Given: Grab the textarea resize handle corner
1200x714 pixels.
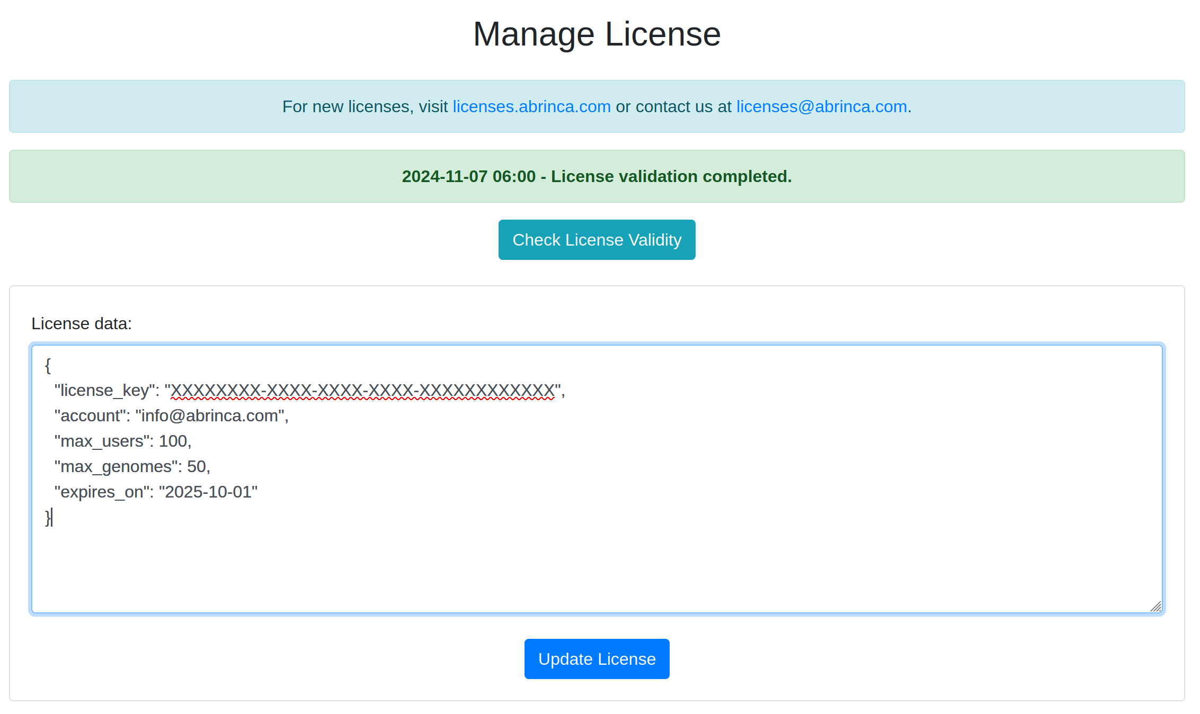Looking at the screenshot, I should click(1155, 607).
